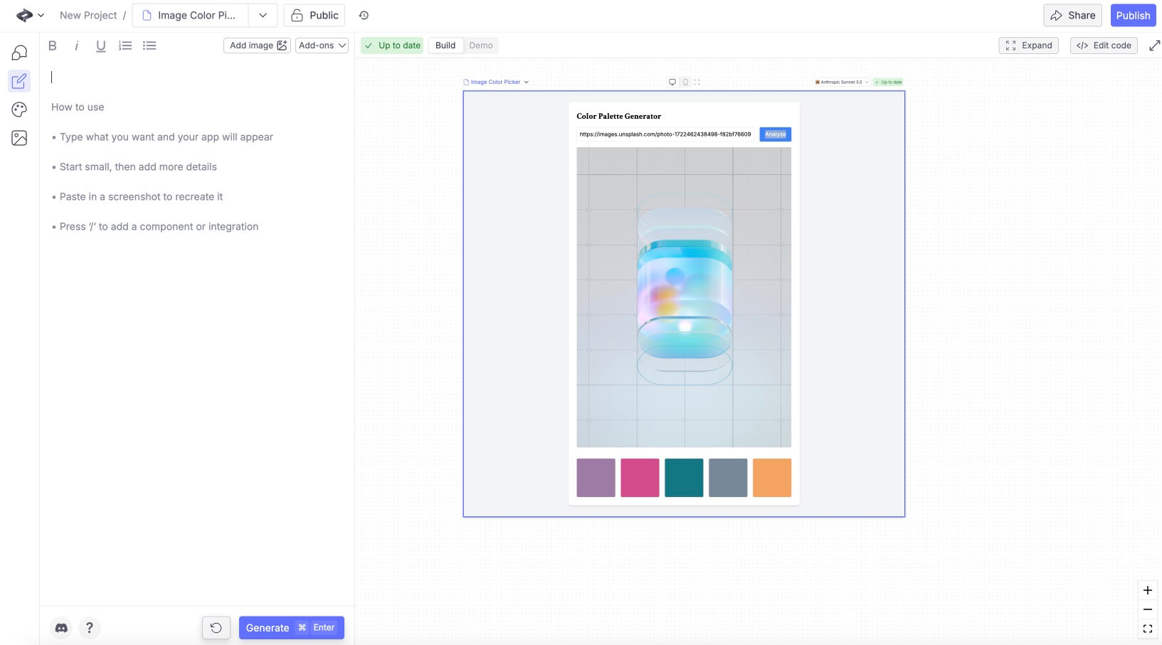Open the image gallery icon in sidebar

19,138
